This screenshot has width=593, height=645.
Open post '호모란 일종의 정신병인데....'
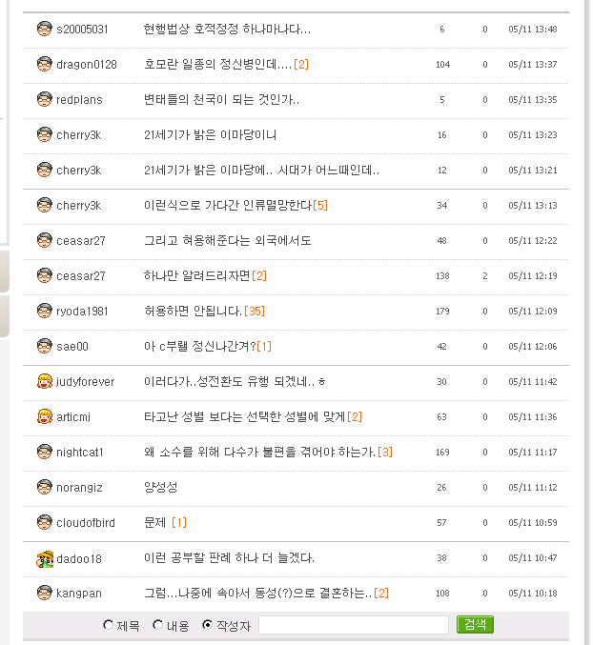click(x=217, y=64)
